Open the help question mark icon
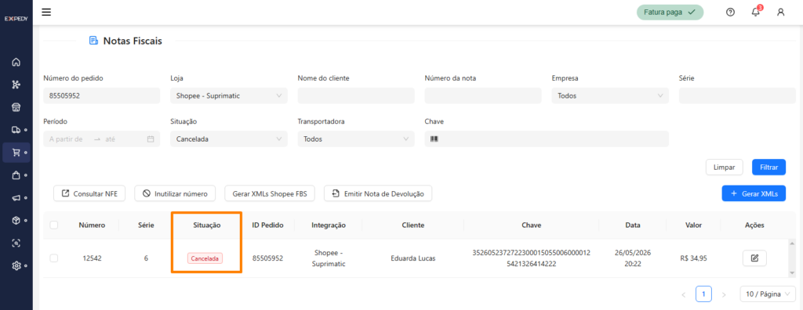803x310 pixels. pyautogui.click(x=730, y=13)
